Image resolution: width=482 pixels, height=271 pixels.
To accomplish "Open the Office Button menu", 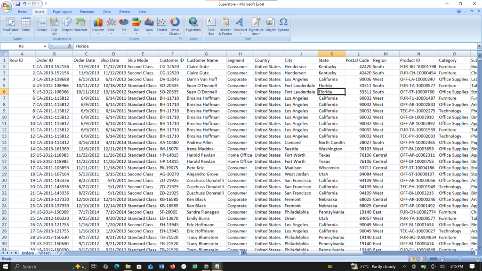I will (6, 6).
